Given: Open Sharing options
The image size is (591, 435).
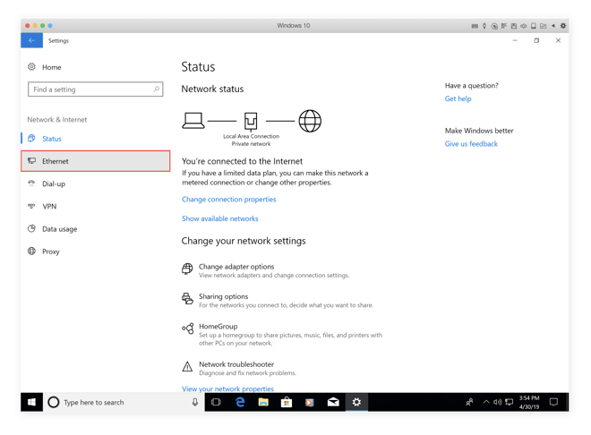Looking at the screenshot, I should 224,296.
